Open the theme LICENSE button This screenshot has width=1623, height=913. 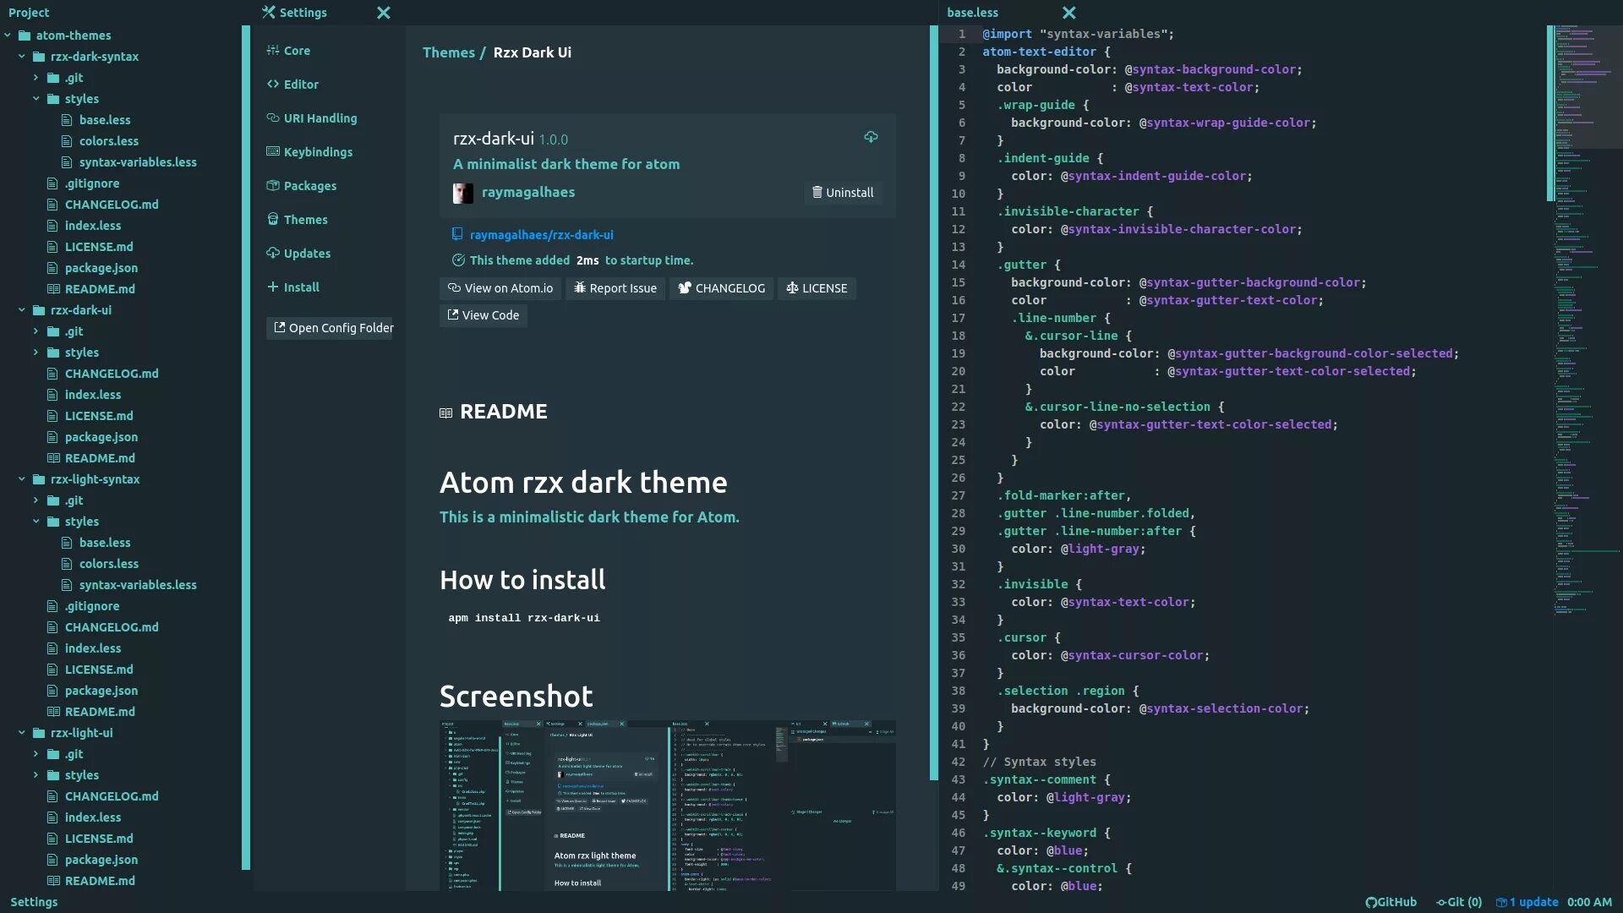[x=817, y=288]
